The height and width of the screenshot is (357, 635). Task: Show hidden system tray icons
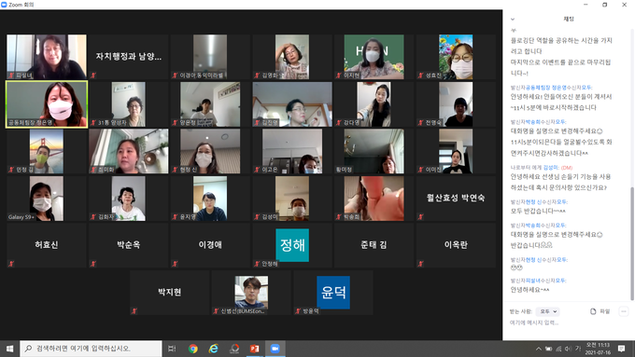coord(538,349)
